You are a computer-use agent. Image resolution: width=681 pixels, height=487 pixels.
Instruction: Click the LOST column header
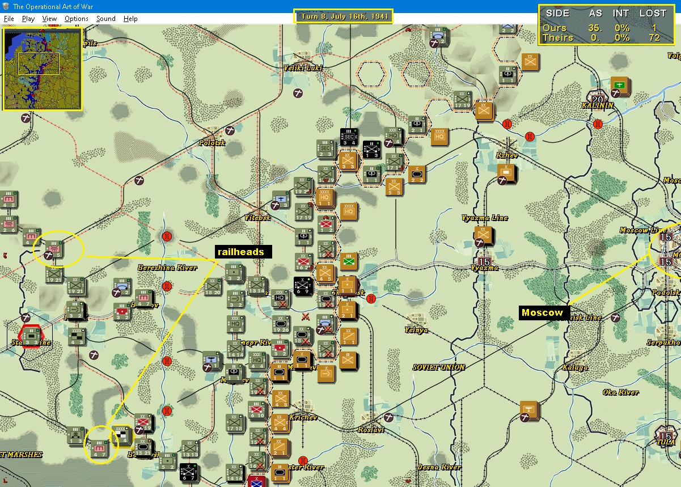pos(653,13)
